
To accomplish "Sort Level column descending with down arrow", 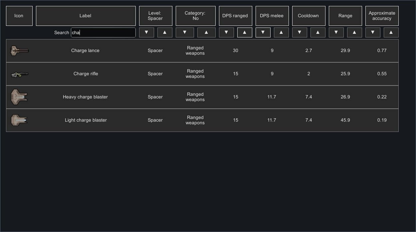I will pos(146,32).
